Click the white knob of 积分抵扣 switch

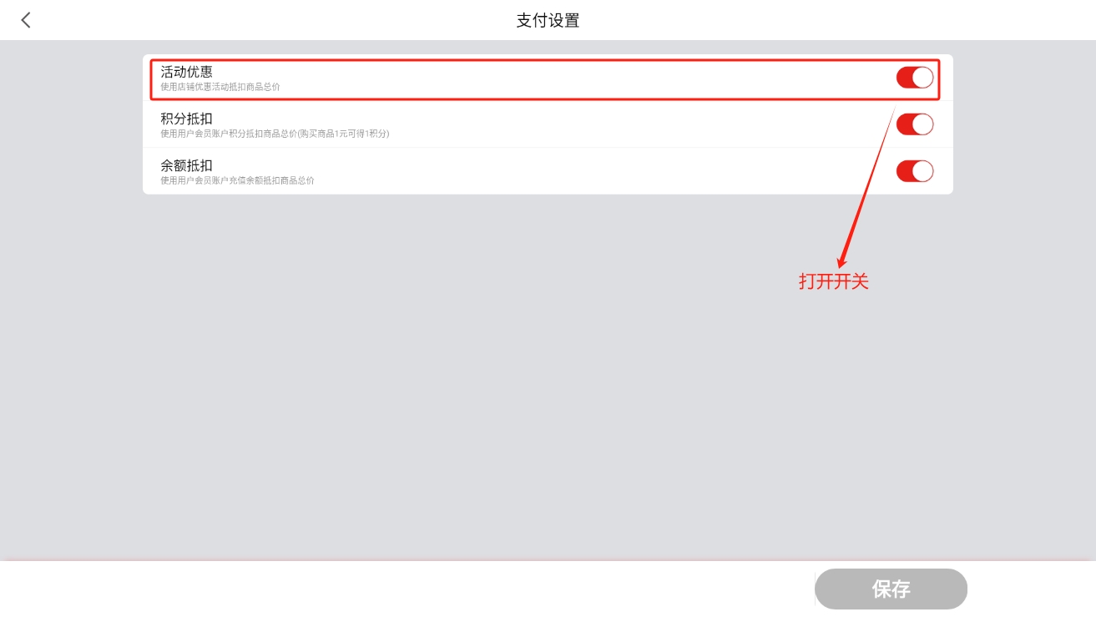922,124
